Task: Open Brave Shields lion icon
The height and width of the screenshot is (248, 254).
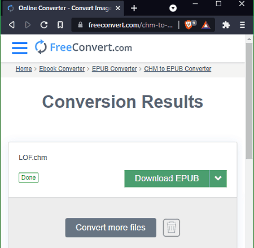Action: coord(189,25)
